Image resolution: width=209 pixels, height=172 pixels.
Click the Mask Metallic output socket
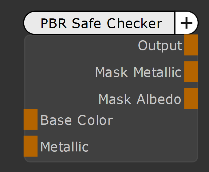pyautogui.click(x=191, y=72)
